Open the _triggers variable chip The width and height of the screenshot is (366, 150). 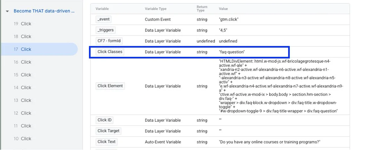click(106, 30)
